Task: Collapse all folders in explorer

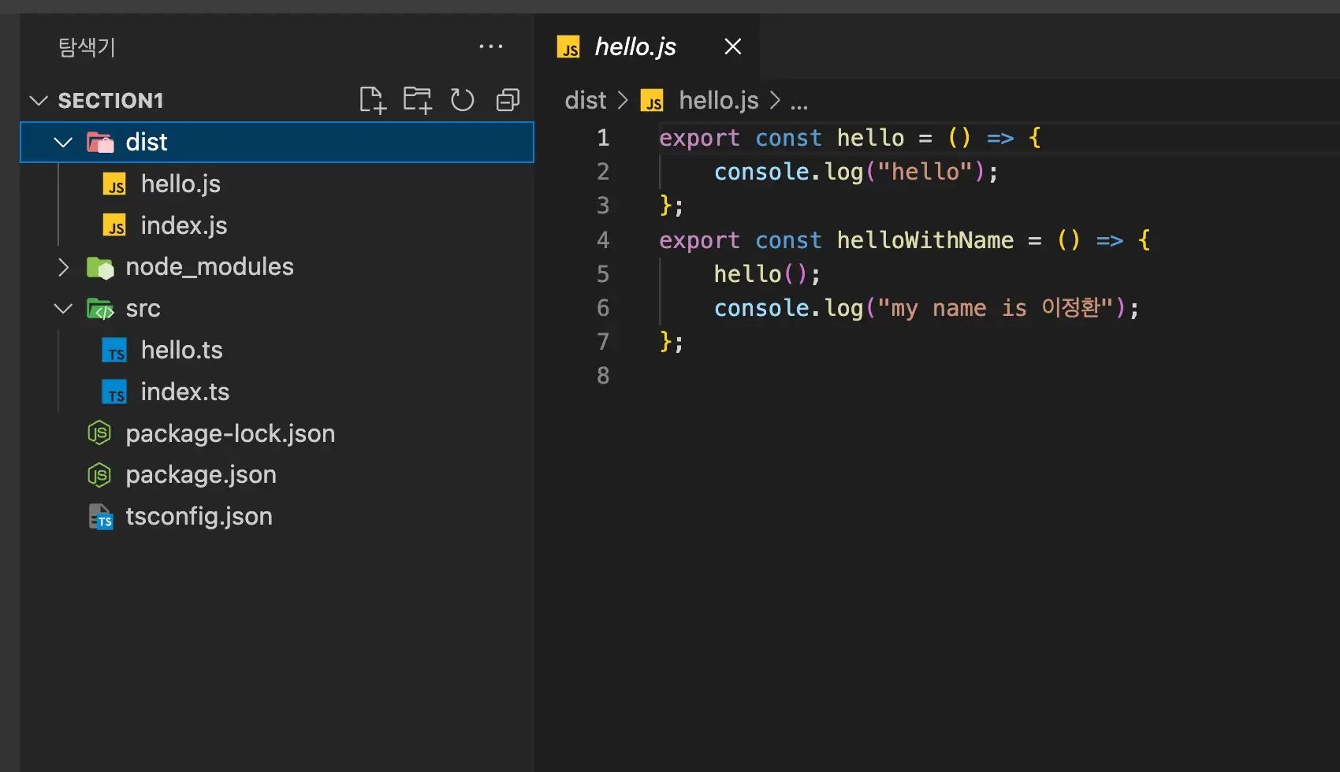Action: coord(508,100)
